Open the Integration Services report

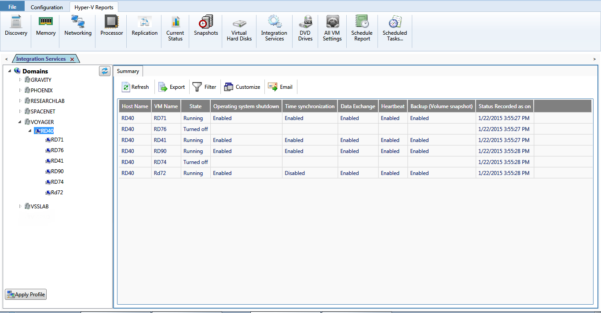tap(274, 29)
